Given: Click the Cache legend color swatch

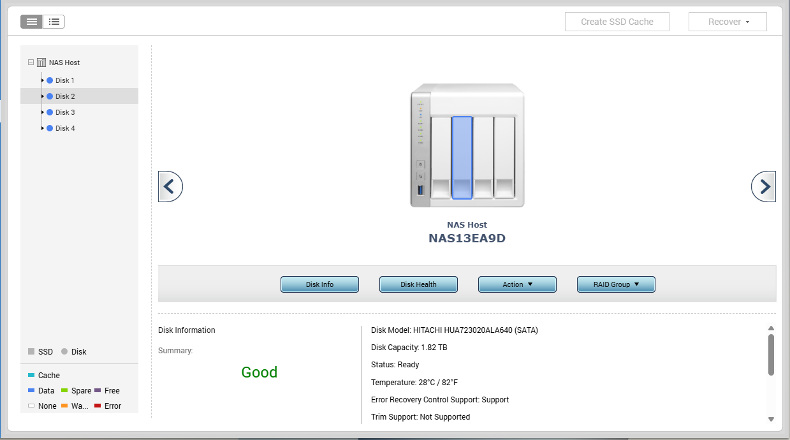Looking at the screenshot, I should pos(31,375).
